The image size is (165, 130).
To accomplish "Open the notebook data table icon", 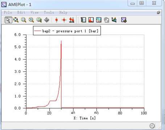I will point(83,20).
